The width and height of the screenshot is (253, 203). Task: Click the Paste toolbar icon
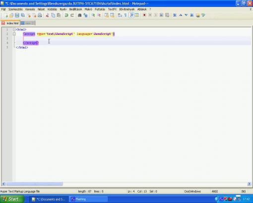(x=59, y=15)
